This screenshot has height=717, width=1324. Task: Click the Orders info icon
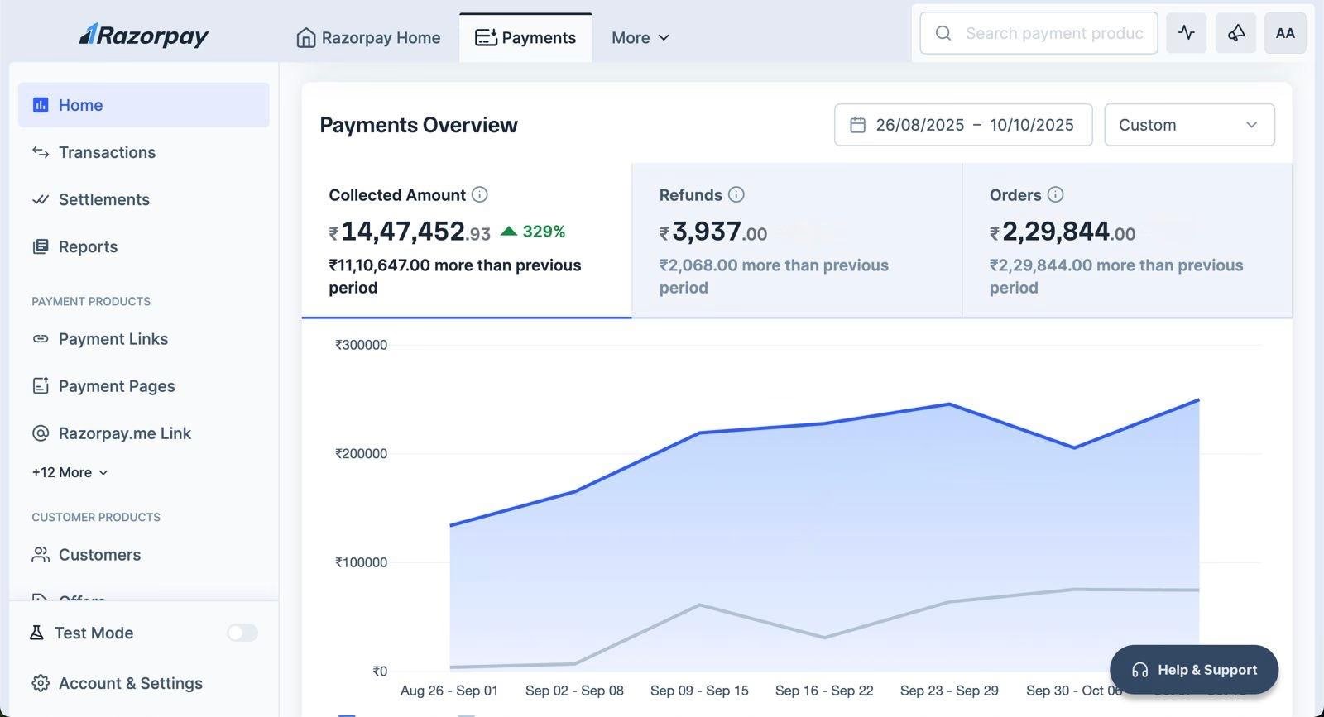point(1055,194)
